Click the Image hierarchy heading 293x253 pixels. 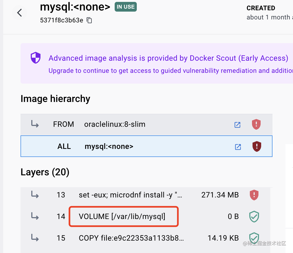(55, 99)
